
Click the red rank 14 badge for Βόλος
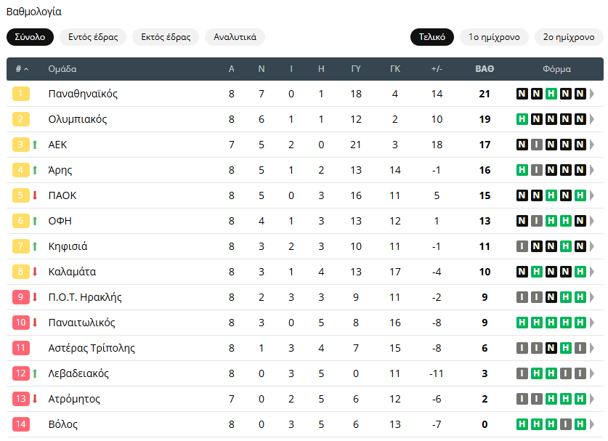coord(21,424)
